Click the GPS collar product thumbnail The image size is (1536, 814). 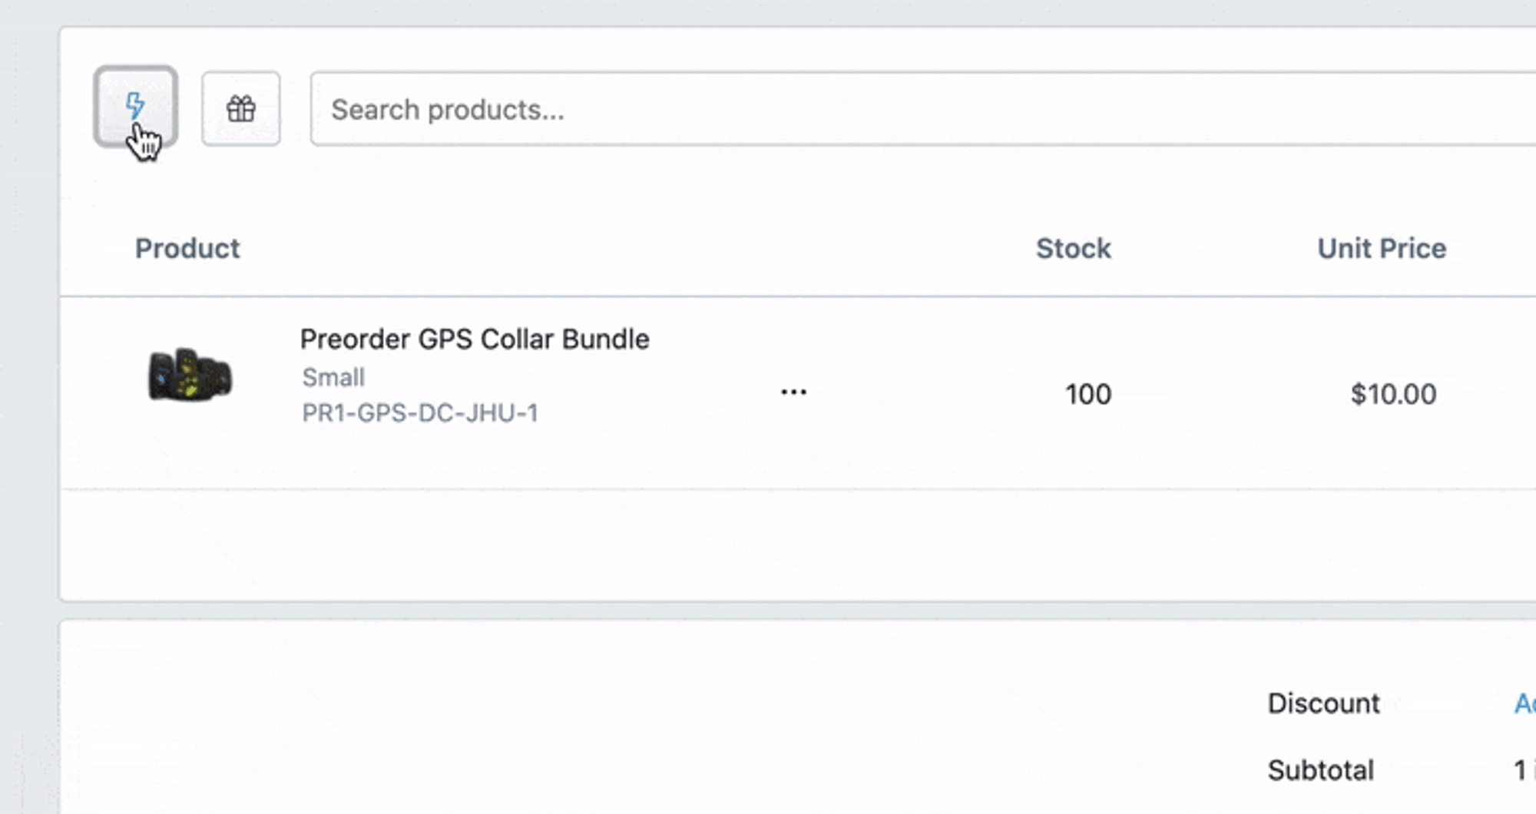190,375
